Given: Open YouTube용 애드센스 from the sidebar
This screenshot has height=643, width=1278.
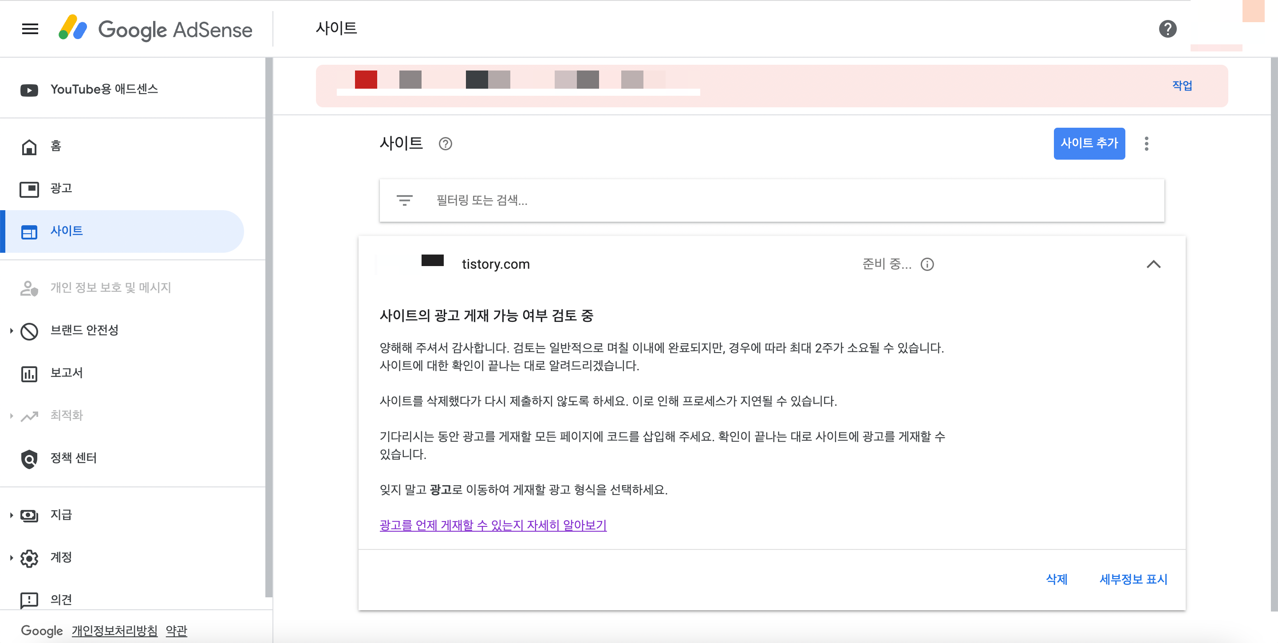Looking at the screenshot, I should click(x=104, y=89).
